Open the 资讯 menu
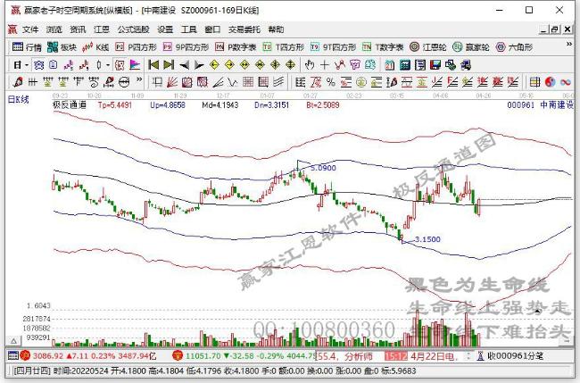 pyautogui.click(x=78, y=29)
